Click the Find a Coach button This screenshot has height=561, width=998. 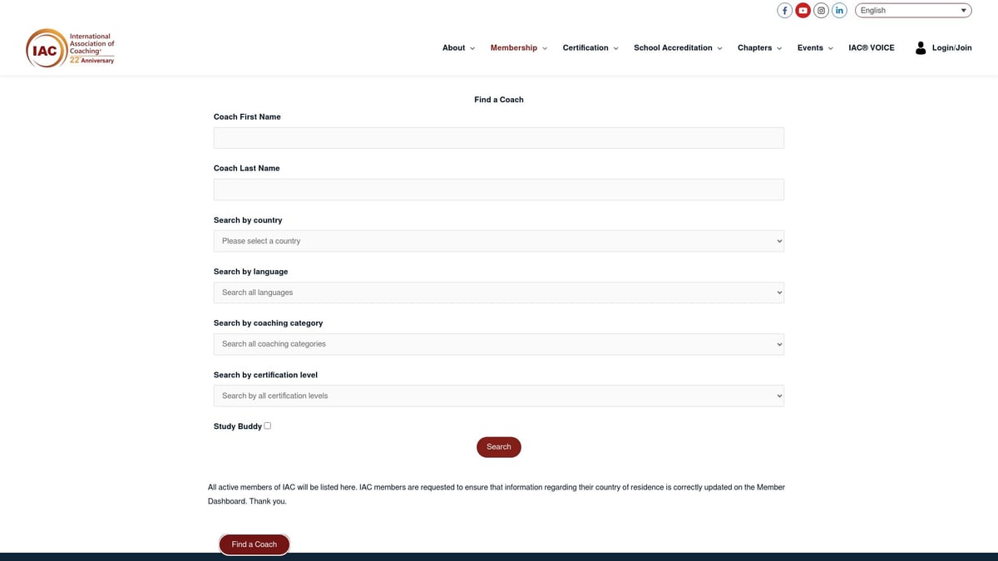(x=254, y=544)
